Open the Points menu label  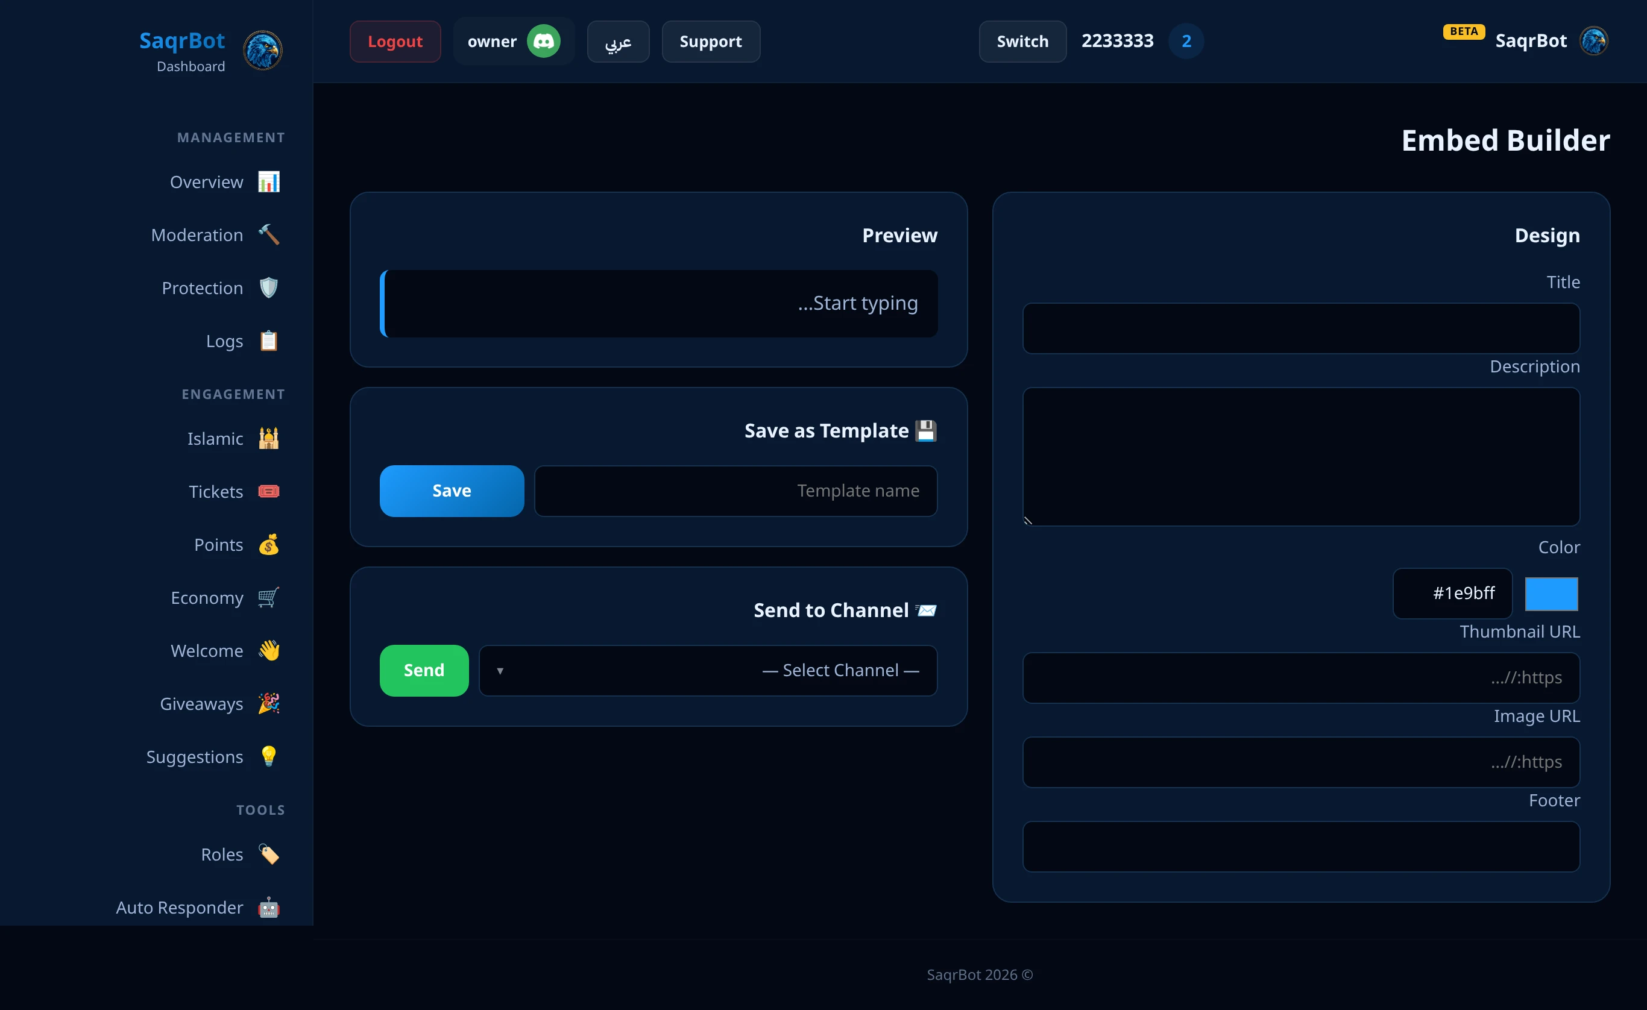pyautogui.click(x=219, y=545)
